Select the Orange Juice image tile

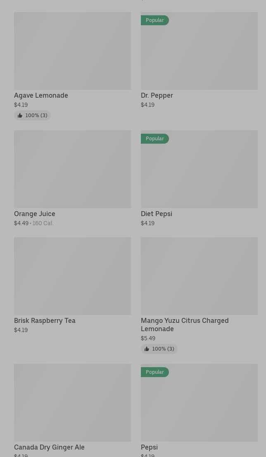(72, 169)
